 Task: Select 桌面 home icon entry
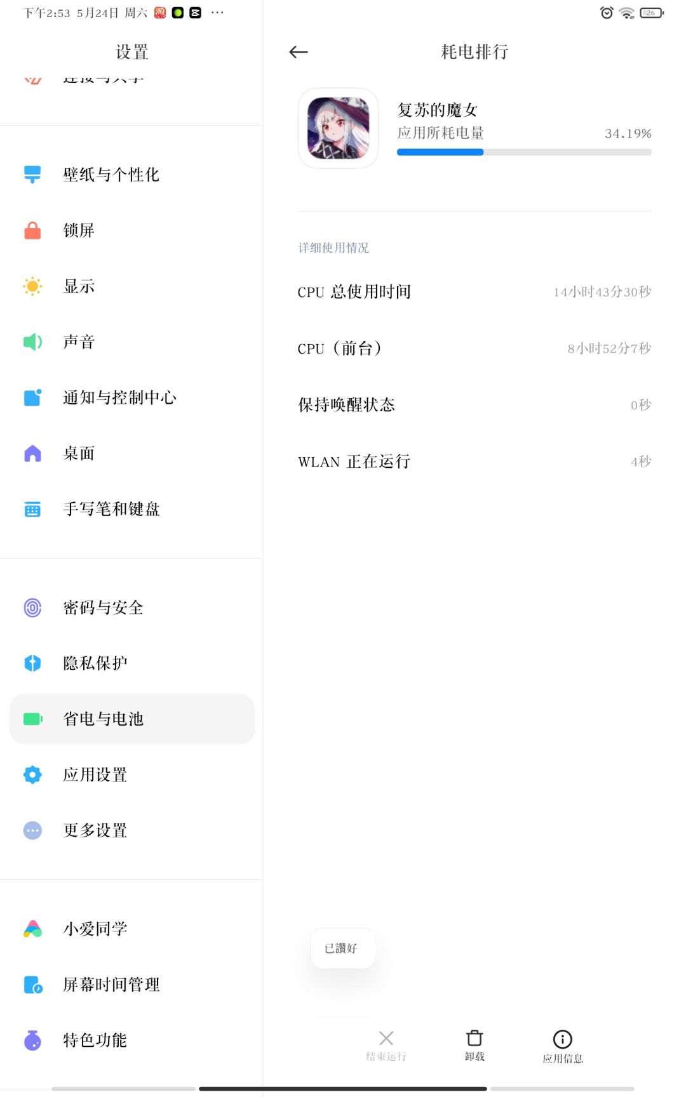pos(131,453)
